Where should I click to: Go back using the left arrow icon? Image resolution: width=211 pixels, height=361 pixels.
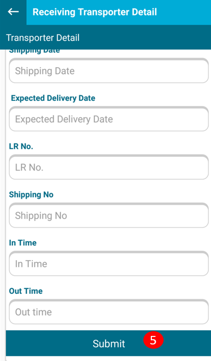click(13, 12)
